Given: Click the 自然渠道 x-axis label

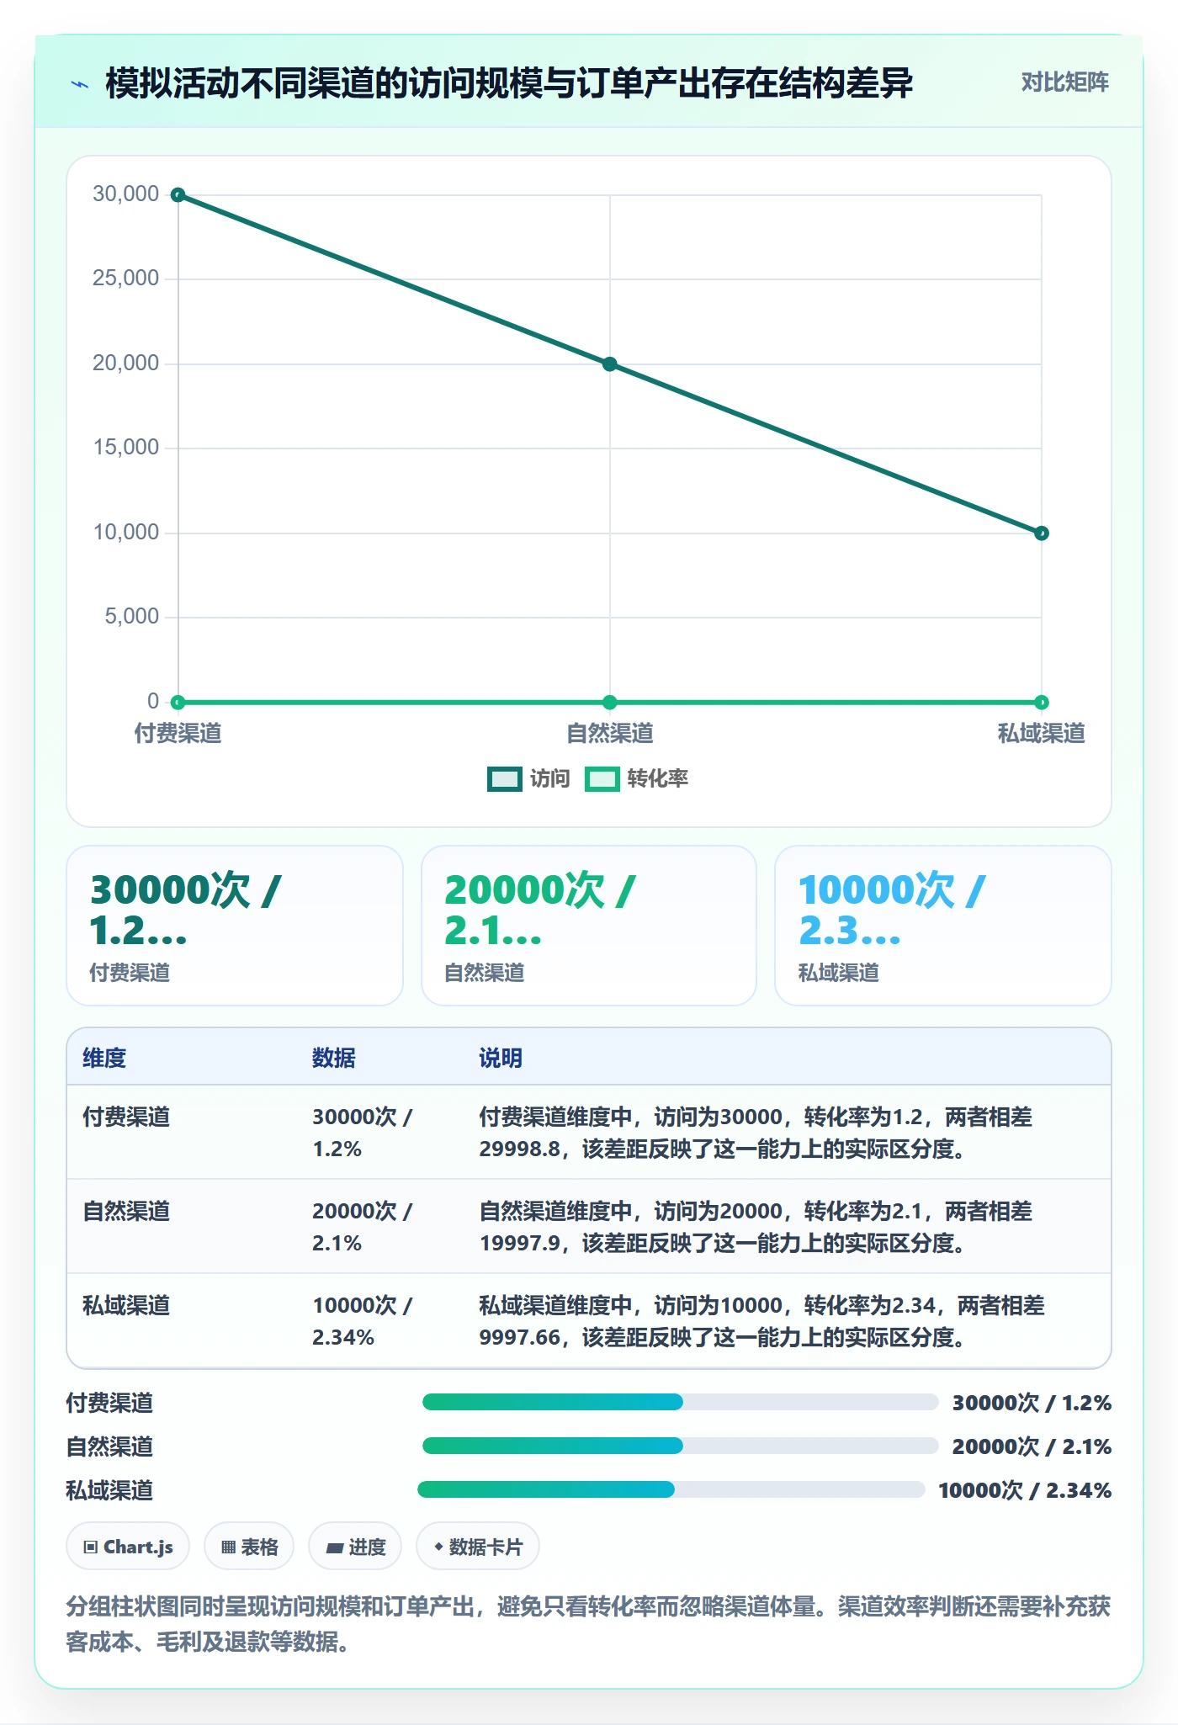Looking at the screenshot, I should (610, 734).
